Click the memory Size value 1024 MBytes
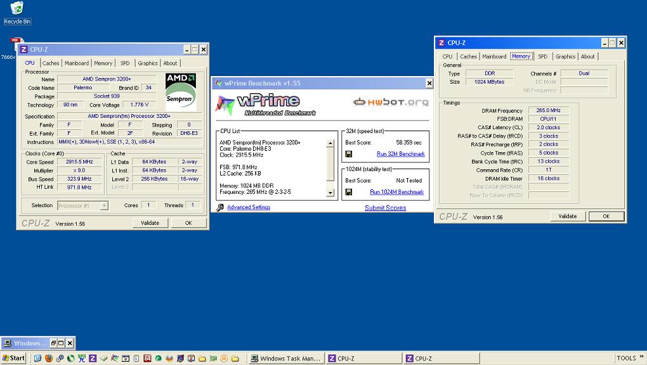647x365 pixels. click(490, 82)
